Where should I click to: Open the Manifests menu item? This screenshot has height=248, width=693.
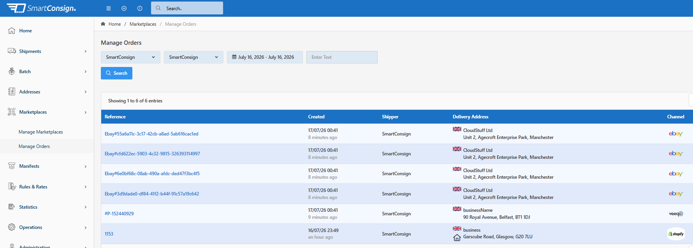[x=29, y=166]
